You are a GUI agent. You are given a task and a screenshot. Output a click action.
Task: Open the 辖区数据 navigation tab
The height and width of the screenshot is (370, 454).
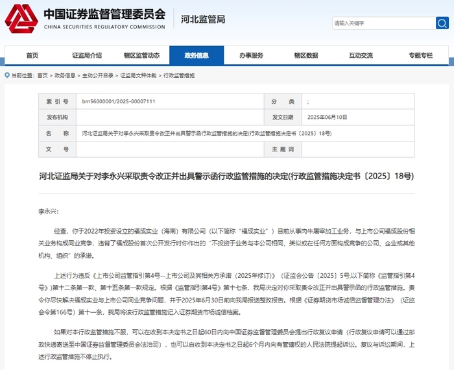point(305,55)
